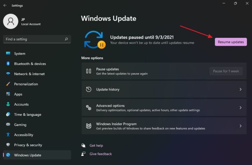Open the Advanced options row
Screen dimensions: 252x165
point(164,108)
